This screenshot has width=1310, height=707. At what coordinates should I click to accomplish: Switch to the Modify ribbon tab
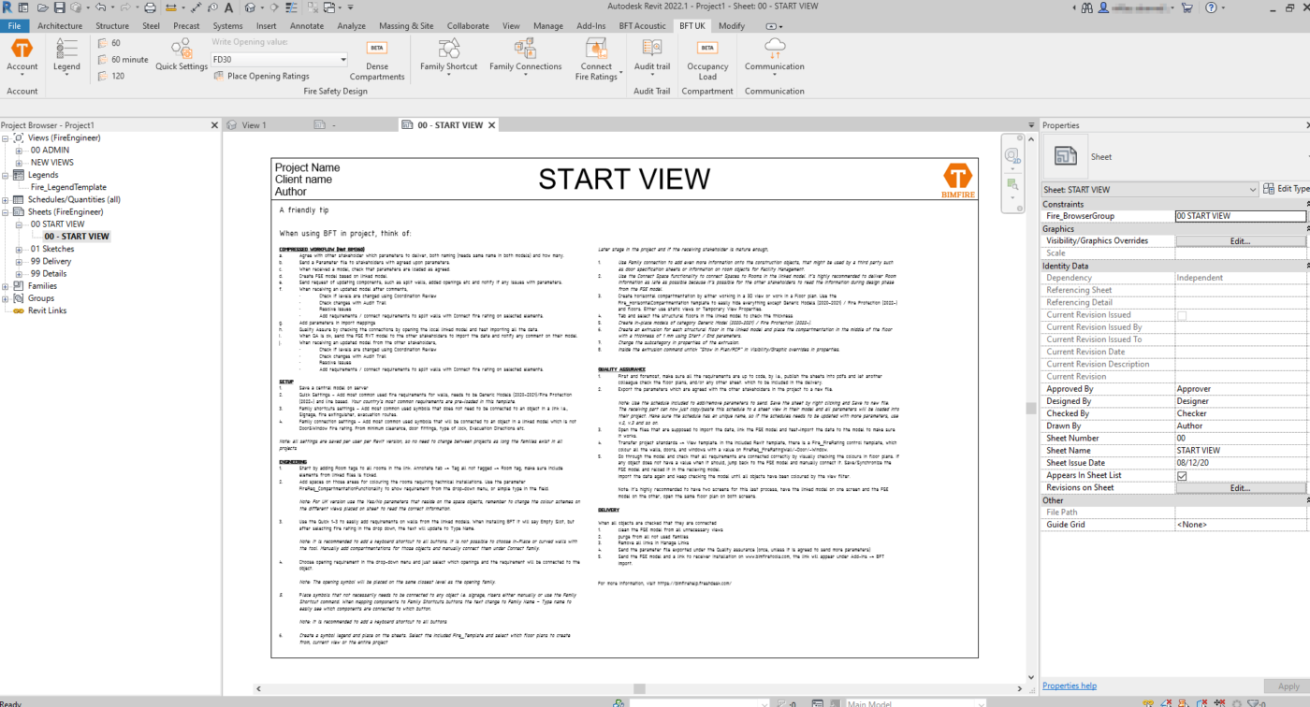pyautogui.click(x=732, y=26)
